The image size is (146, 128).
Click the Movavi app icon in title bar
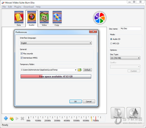click(x=3, y=3)
